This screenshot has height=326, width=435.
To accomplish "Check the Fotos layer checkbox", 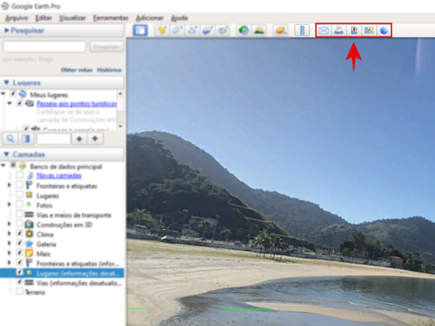I will coord(19,204).
